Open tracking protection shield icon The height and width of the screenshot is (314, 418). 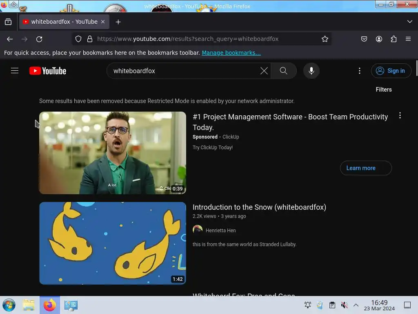tap(78, 39)
